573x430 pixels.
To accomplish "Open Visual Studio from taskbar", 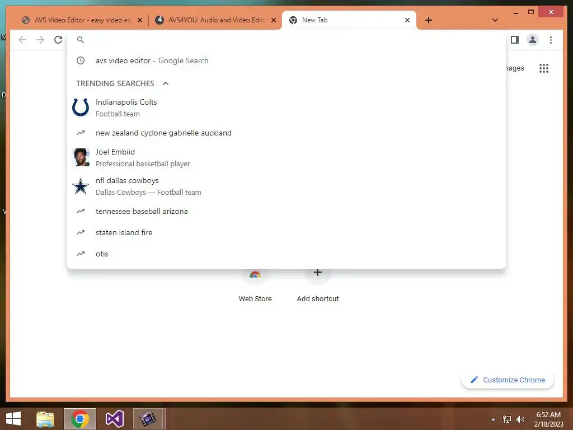I will (114, 419).
